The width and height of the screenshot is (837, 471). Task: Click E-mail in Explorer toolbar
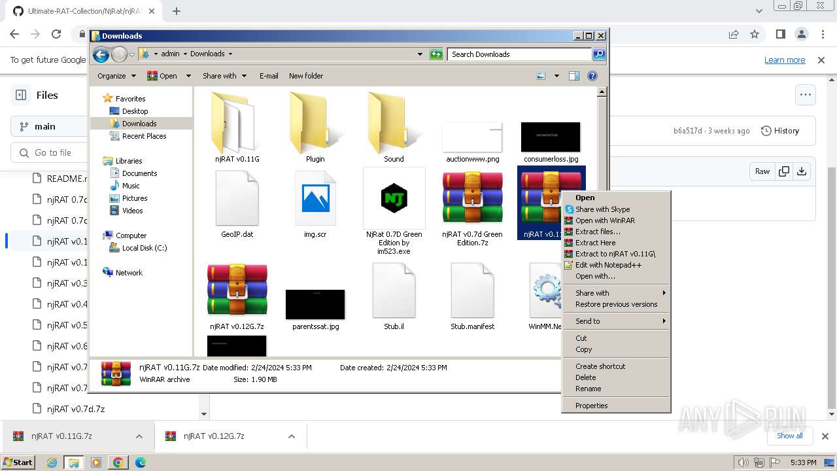pos(269,76)
